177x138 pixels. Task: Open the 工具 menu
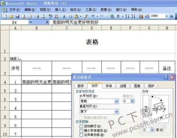tap(91, 10)
